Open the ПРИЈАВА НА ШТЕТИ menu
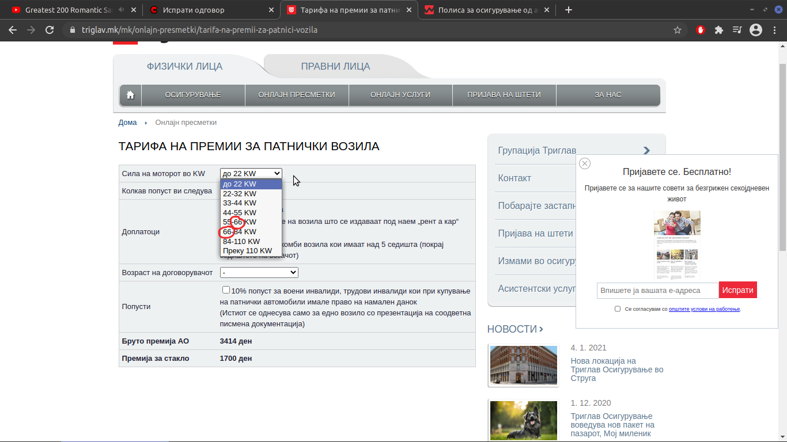The image size is (787, 442). (x=504, y=95)
